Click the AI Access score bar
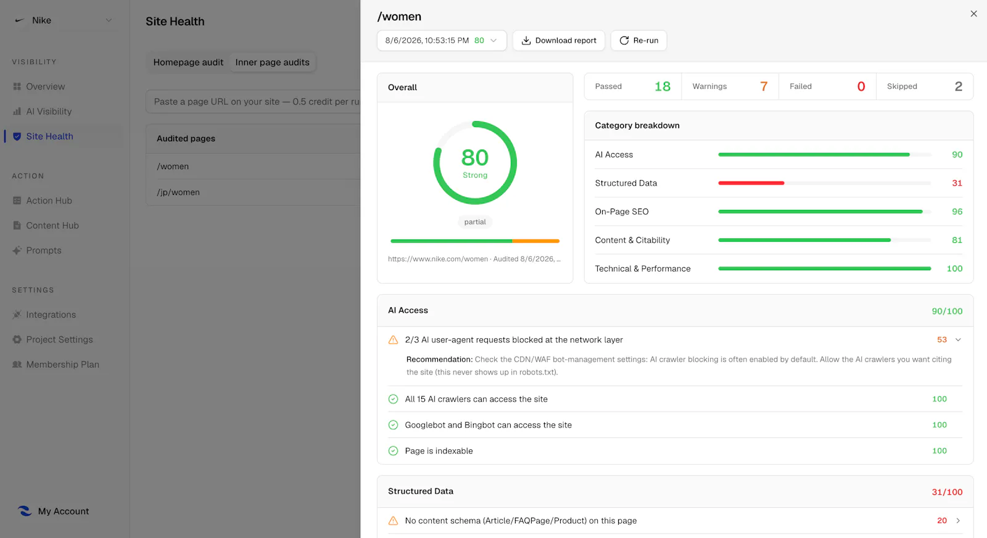This screenshot has height=538, width=987. 825,155
